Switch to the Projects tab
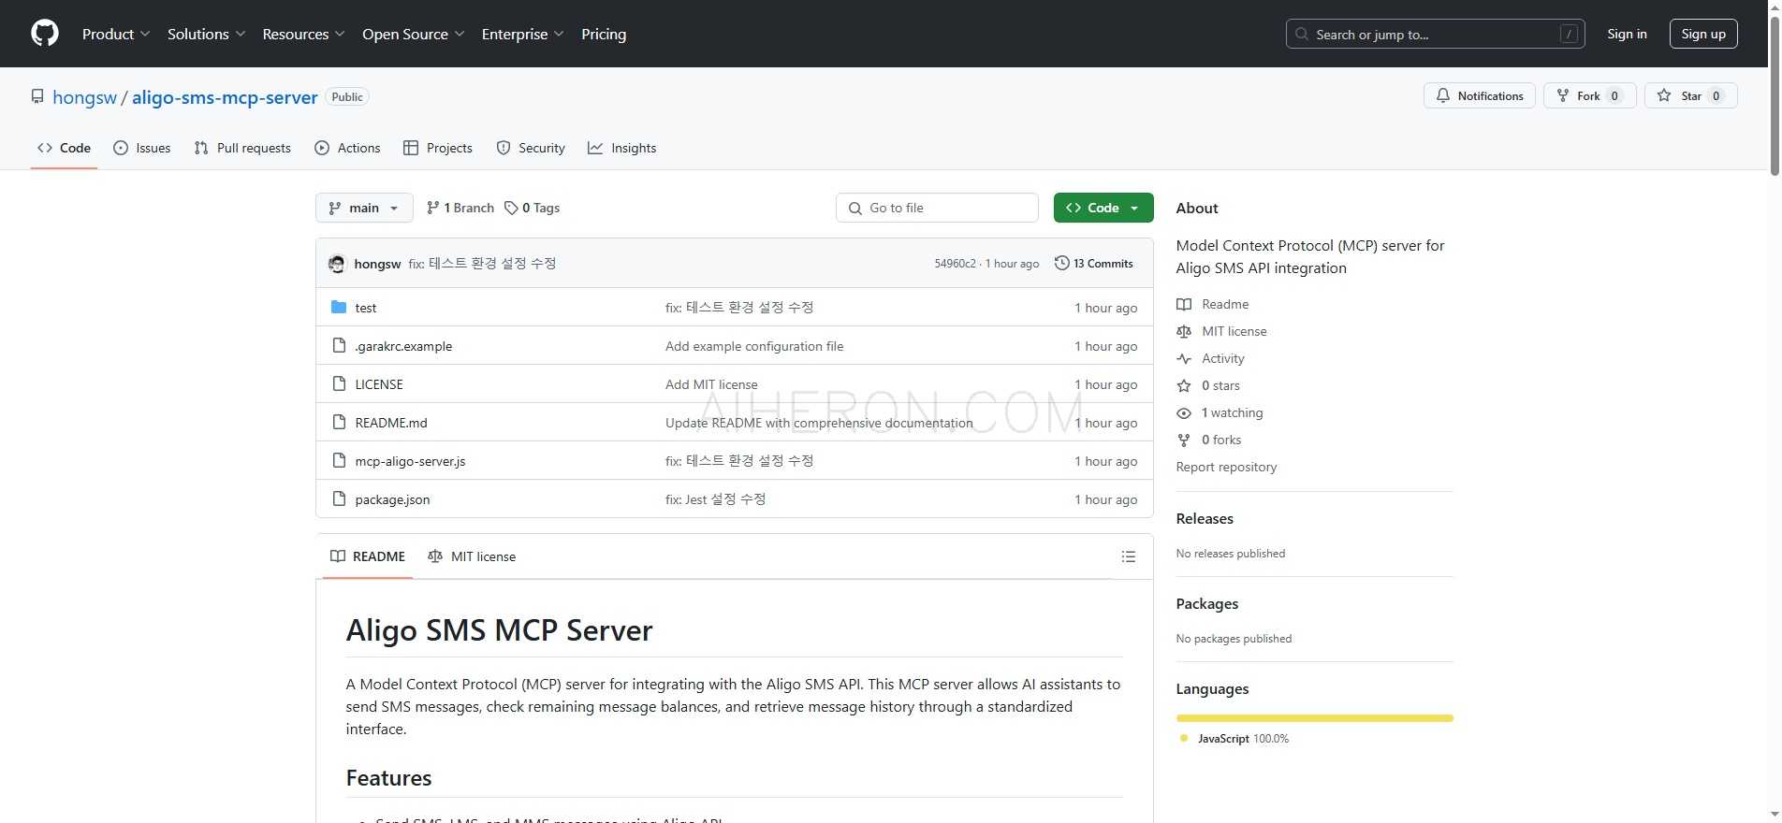Screen dimensions: 1782x823 tap(437, 148)
